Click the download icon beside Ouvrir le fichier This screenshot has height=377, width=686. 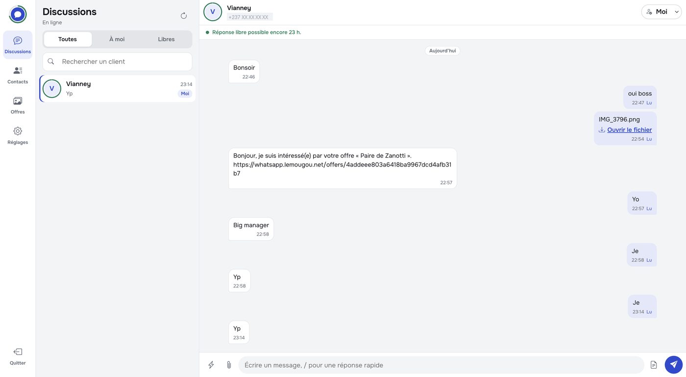tap(602, 130)
